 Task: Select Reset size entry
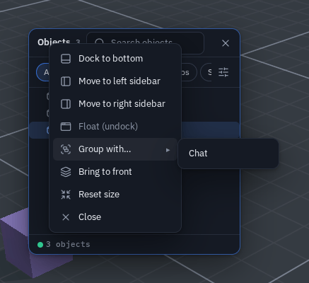tap(115, 195)
